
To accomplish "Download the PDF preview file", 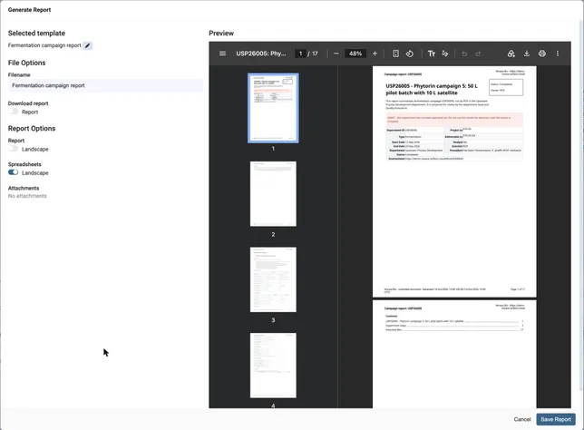I will tap(527, 54).
